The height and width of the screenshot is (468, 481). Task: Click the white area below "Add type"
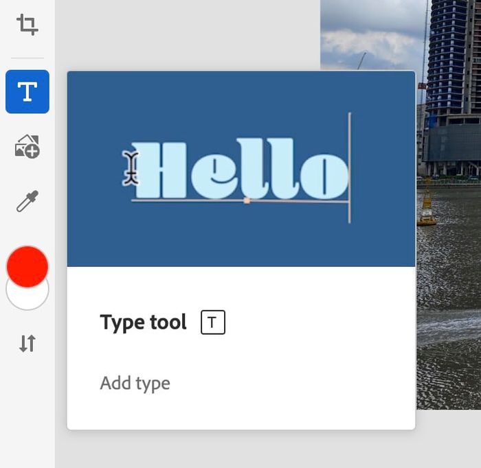point(240,410)
